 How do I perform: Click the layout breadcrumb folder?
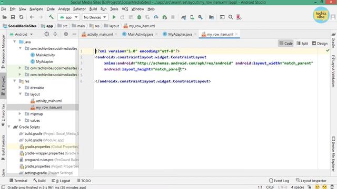[111, 26]
